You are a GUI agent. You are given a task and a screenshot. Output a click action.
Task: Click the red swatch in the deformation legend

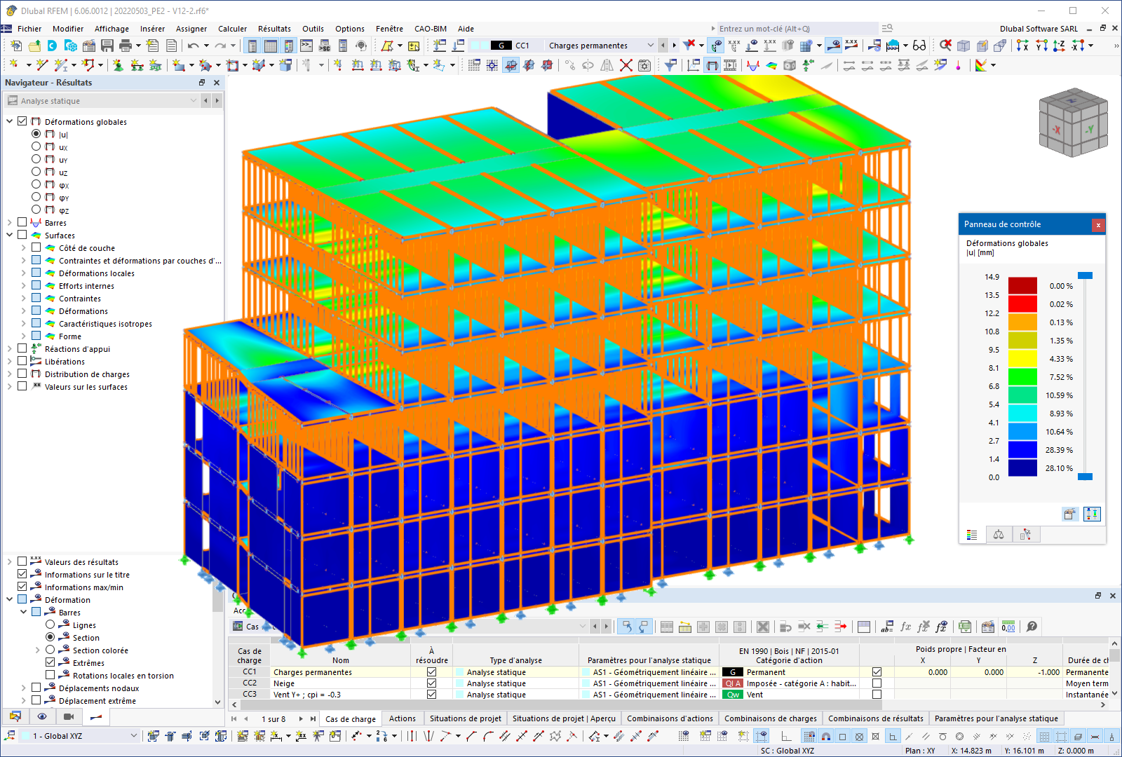(1022, 304)
